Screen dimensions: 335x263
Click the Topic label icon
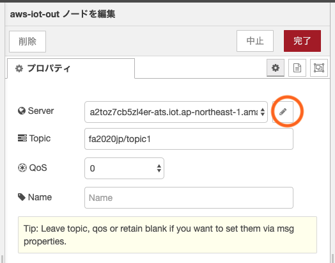coord(22,138)
